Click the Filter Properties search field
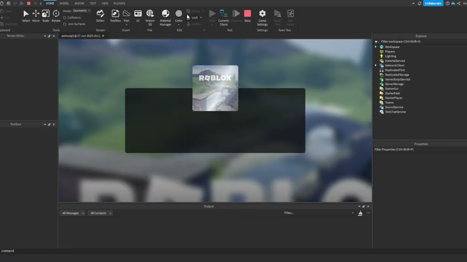The image size is (467, 262). tap(420, 150)
